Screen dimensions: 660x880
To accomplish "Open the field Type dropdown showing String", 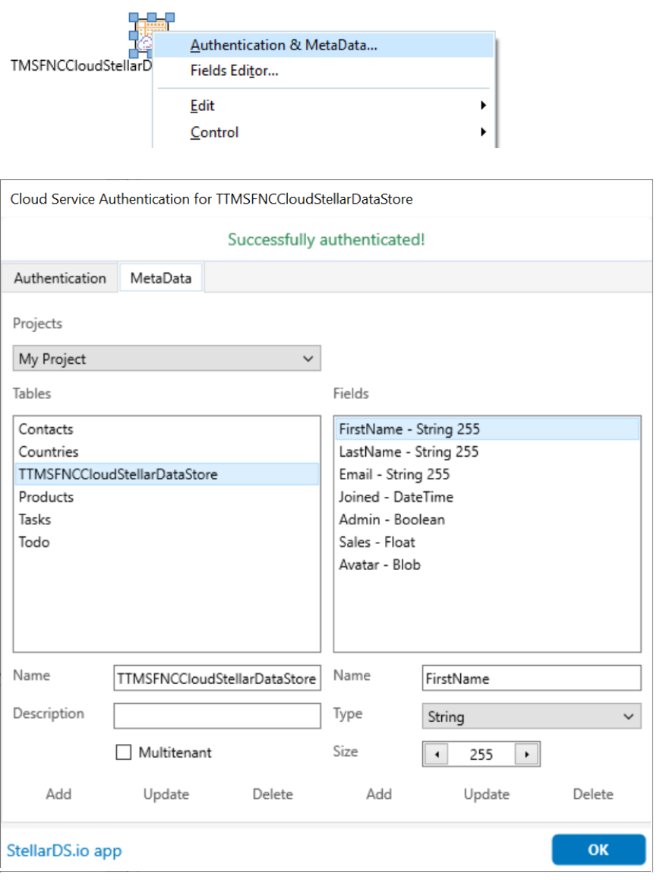I will coord(531,716).
